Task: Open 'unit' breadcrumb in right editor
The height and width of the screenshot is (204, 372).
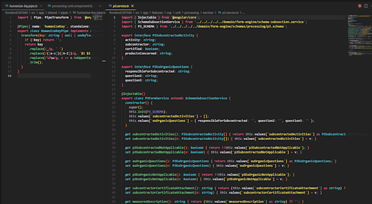Action: coord(178,13)
